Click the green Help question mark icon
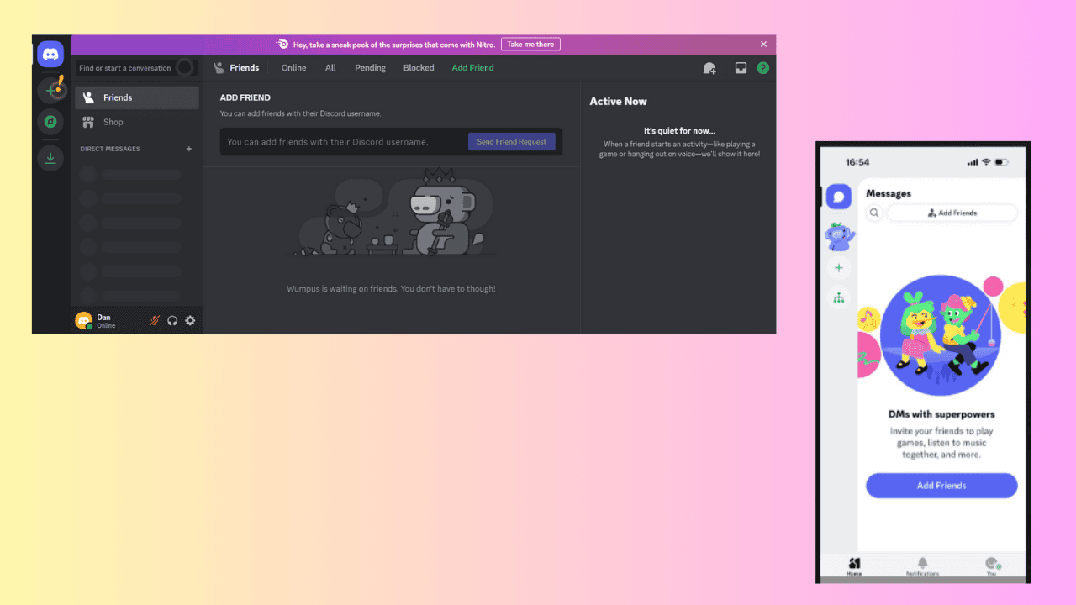This screenshot has height=605, width=1076. (x=762, y=67)
